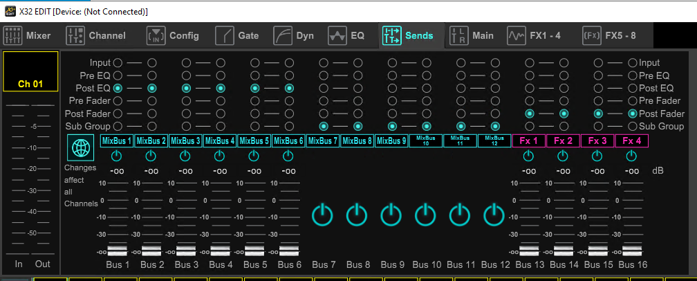Click the Bus 4 send fader
The width and height of the screenshot is (697, 281).
(221, 249)
